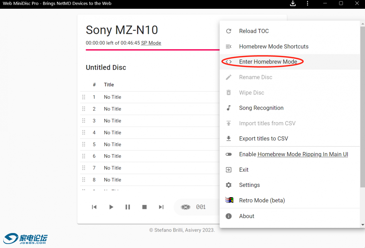Click the download icon beside Export titles
365x248 pixels.
pos(228,138)
